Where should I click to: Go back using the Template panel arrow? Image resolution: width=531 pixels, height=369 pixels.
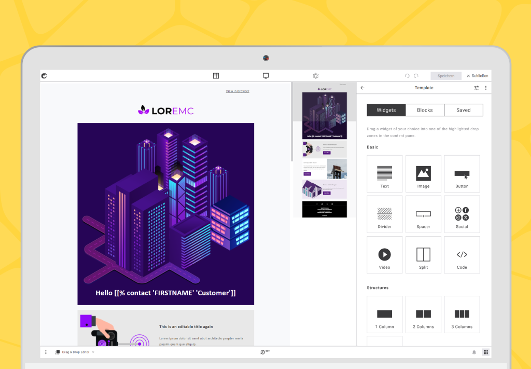click(x=362, y=88)
